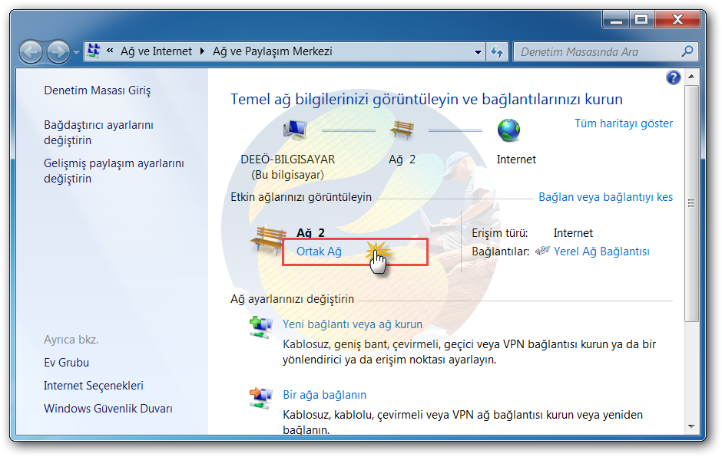Click the Denetim Masasında Ara search field
722x457 pixels.
click(606, 52)
